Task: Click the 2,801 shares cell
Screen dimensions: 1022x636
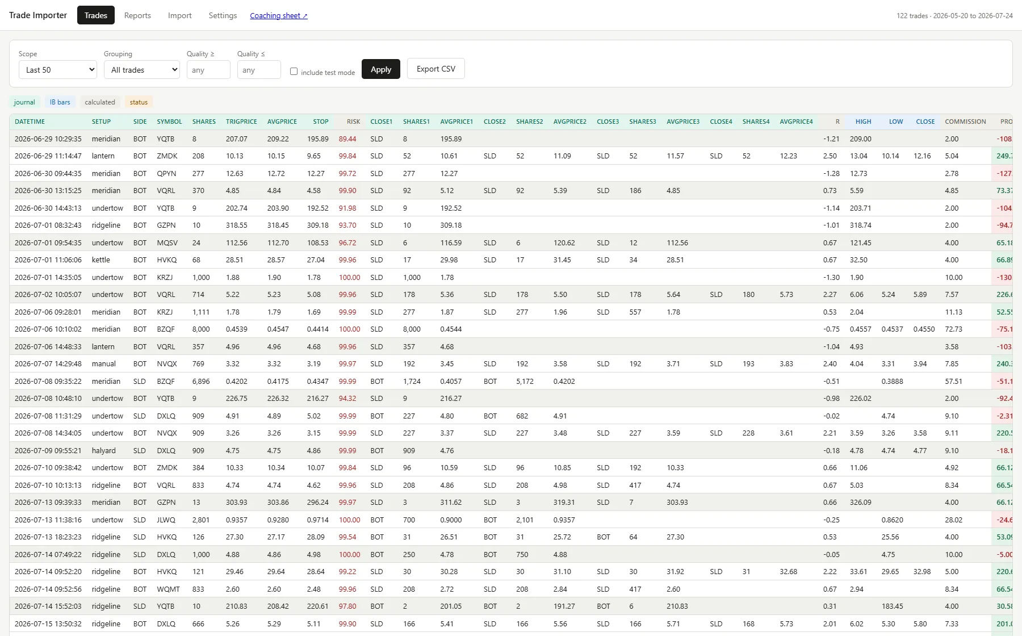Action: pos(201,520)
